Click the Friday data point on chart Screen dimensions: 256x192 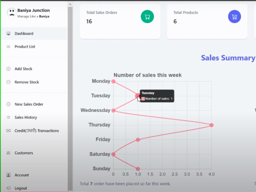pyautogui.click(x=138, y=140)
